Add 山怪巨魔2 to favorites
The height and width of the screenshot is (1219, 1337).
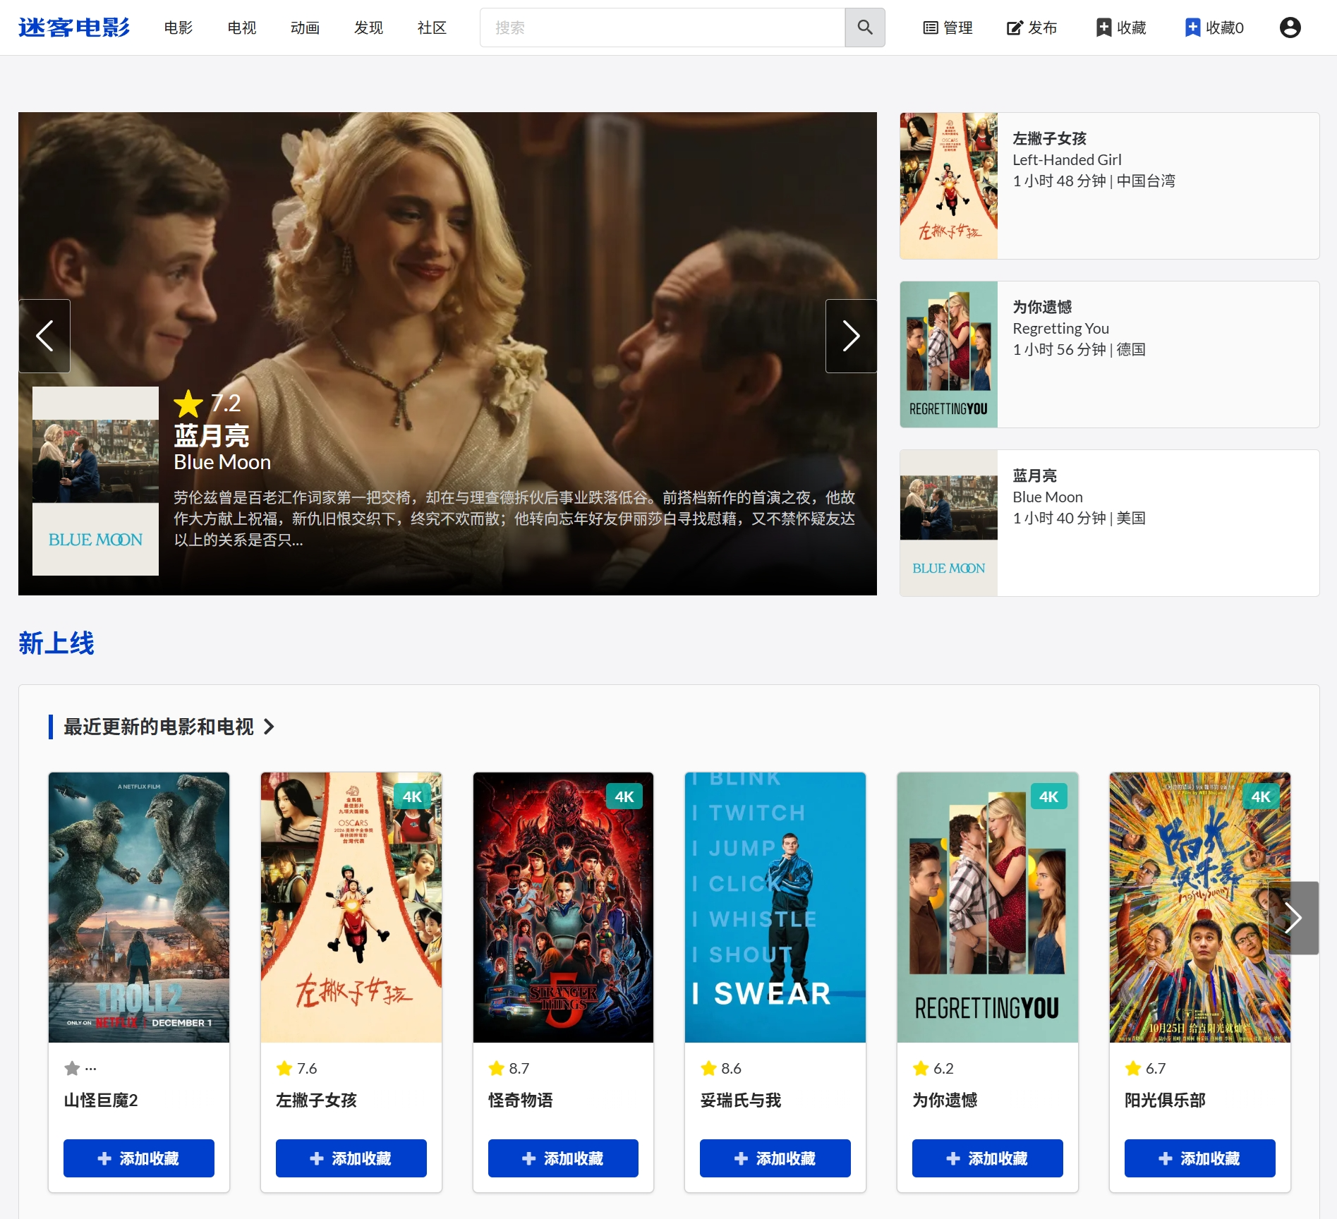point(138,1158)
